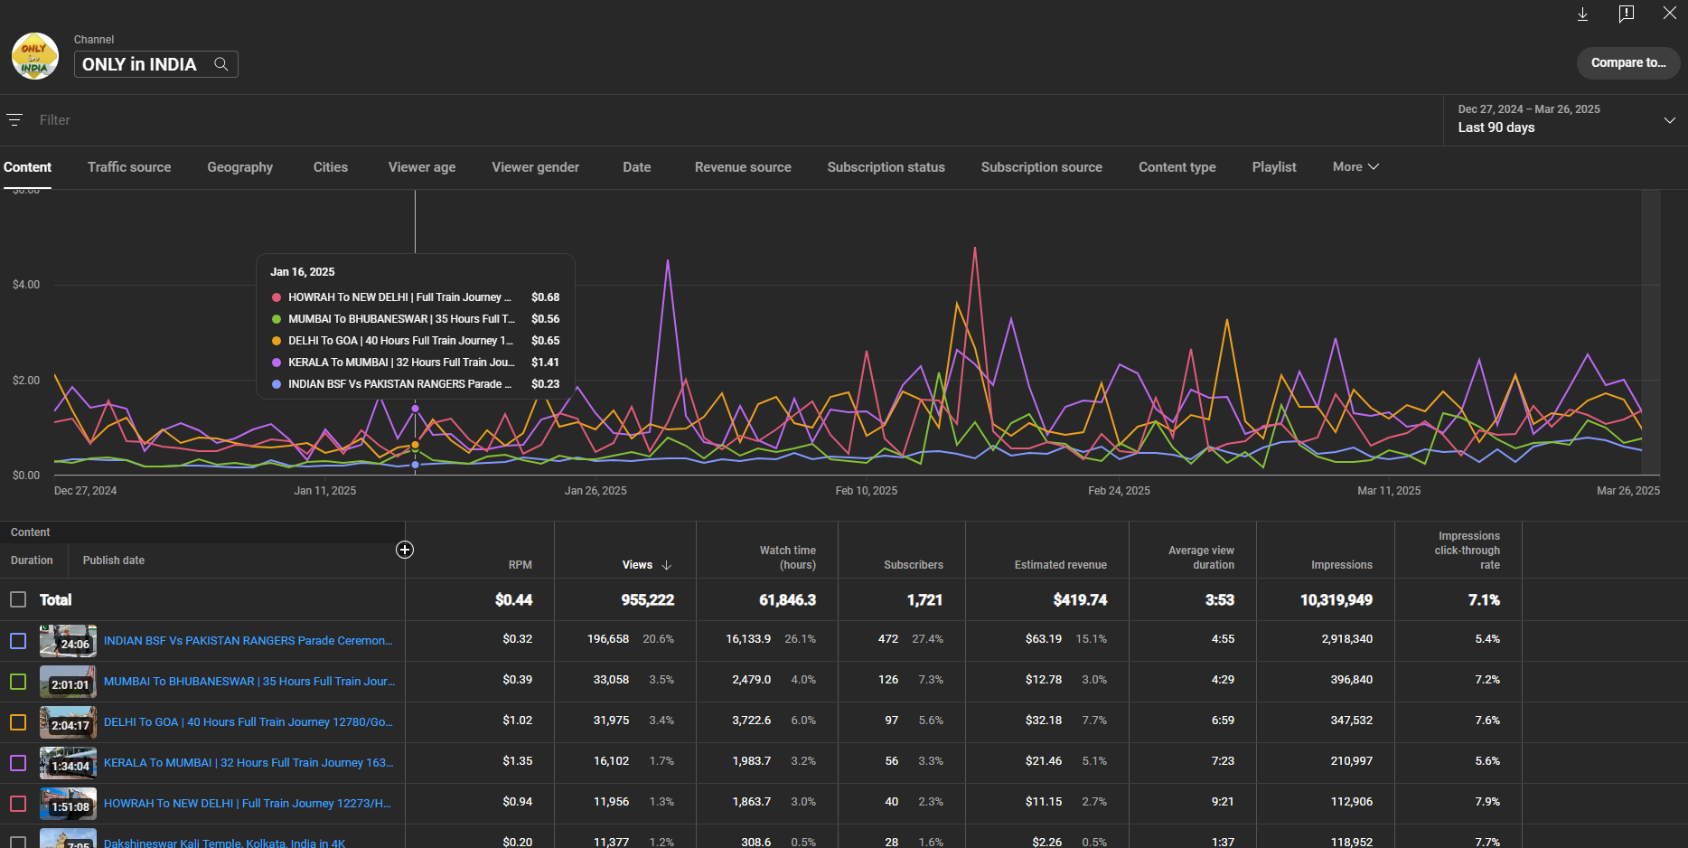Open the filter list icon
Image resolution: width=1688 pixels, height=848 pixels.
click(x=14, y=119)
